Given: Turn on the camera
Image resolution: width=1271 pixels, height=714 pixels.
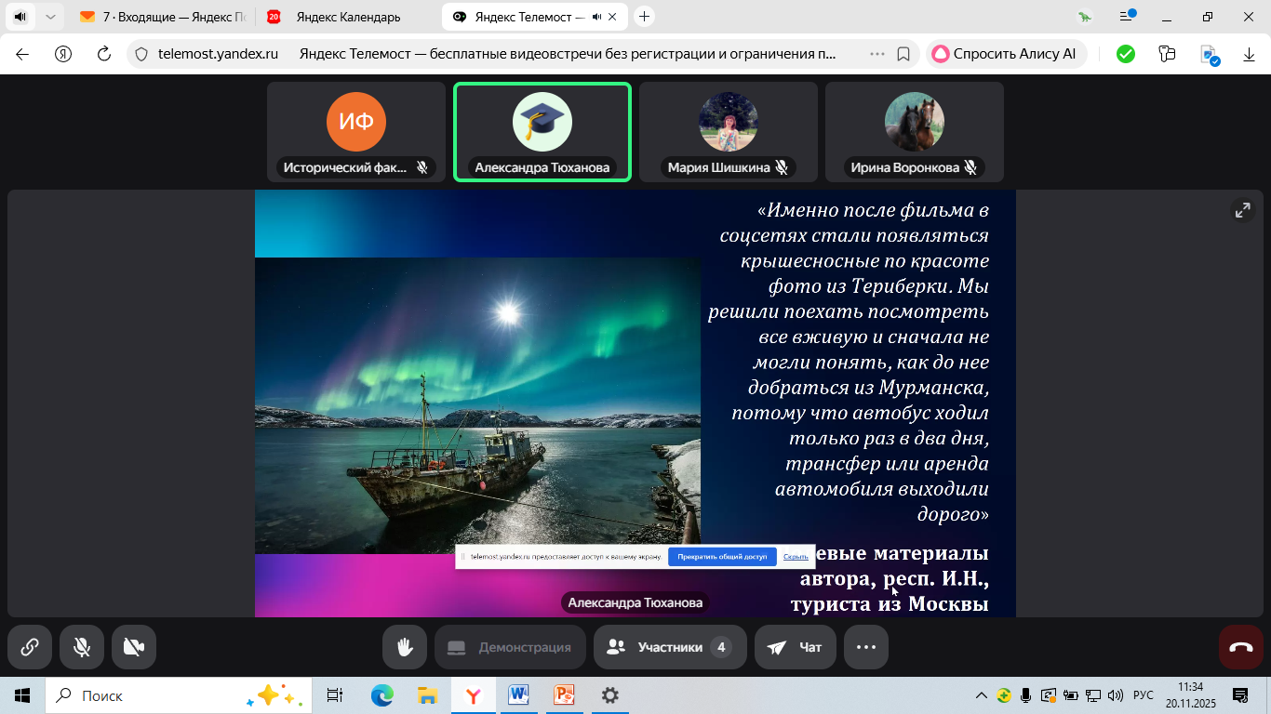Looking at the screenshot, I should click(134, 647).
